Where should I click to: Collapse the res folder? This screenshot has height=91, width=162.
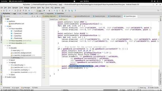pos(5,45)
